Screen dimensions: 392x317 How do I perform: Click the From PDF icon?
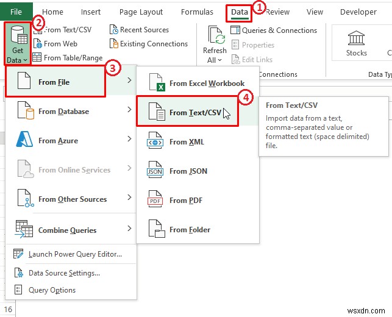155,199
